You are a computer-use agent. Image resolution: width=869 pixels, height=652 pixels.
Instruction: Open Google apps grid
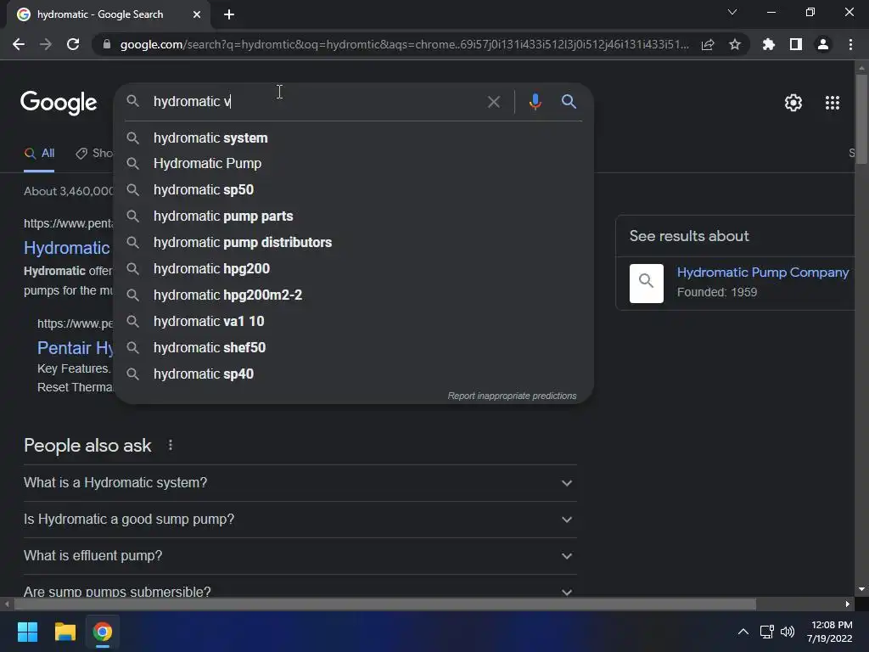pos(833,103)
